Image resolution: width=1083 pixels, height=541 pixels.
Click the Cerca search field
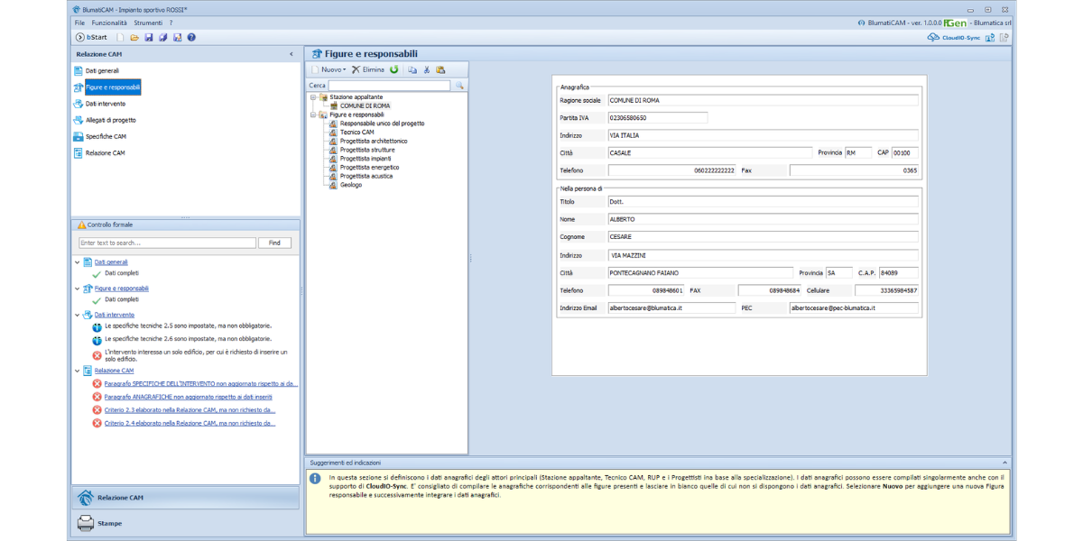(389, 86)
